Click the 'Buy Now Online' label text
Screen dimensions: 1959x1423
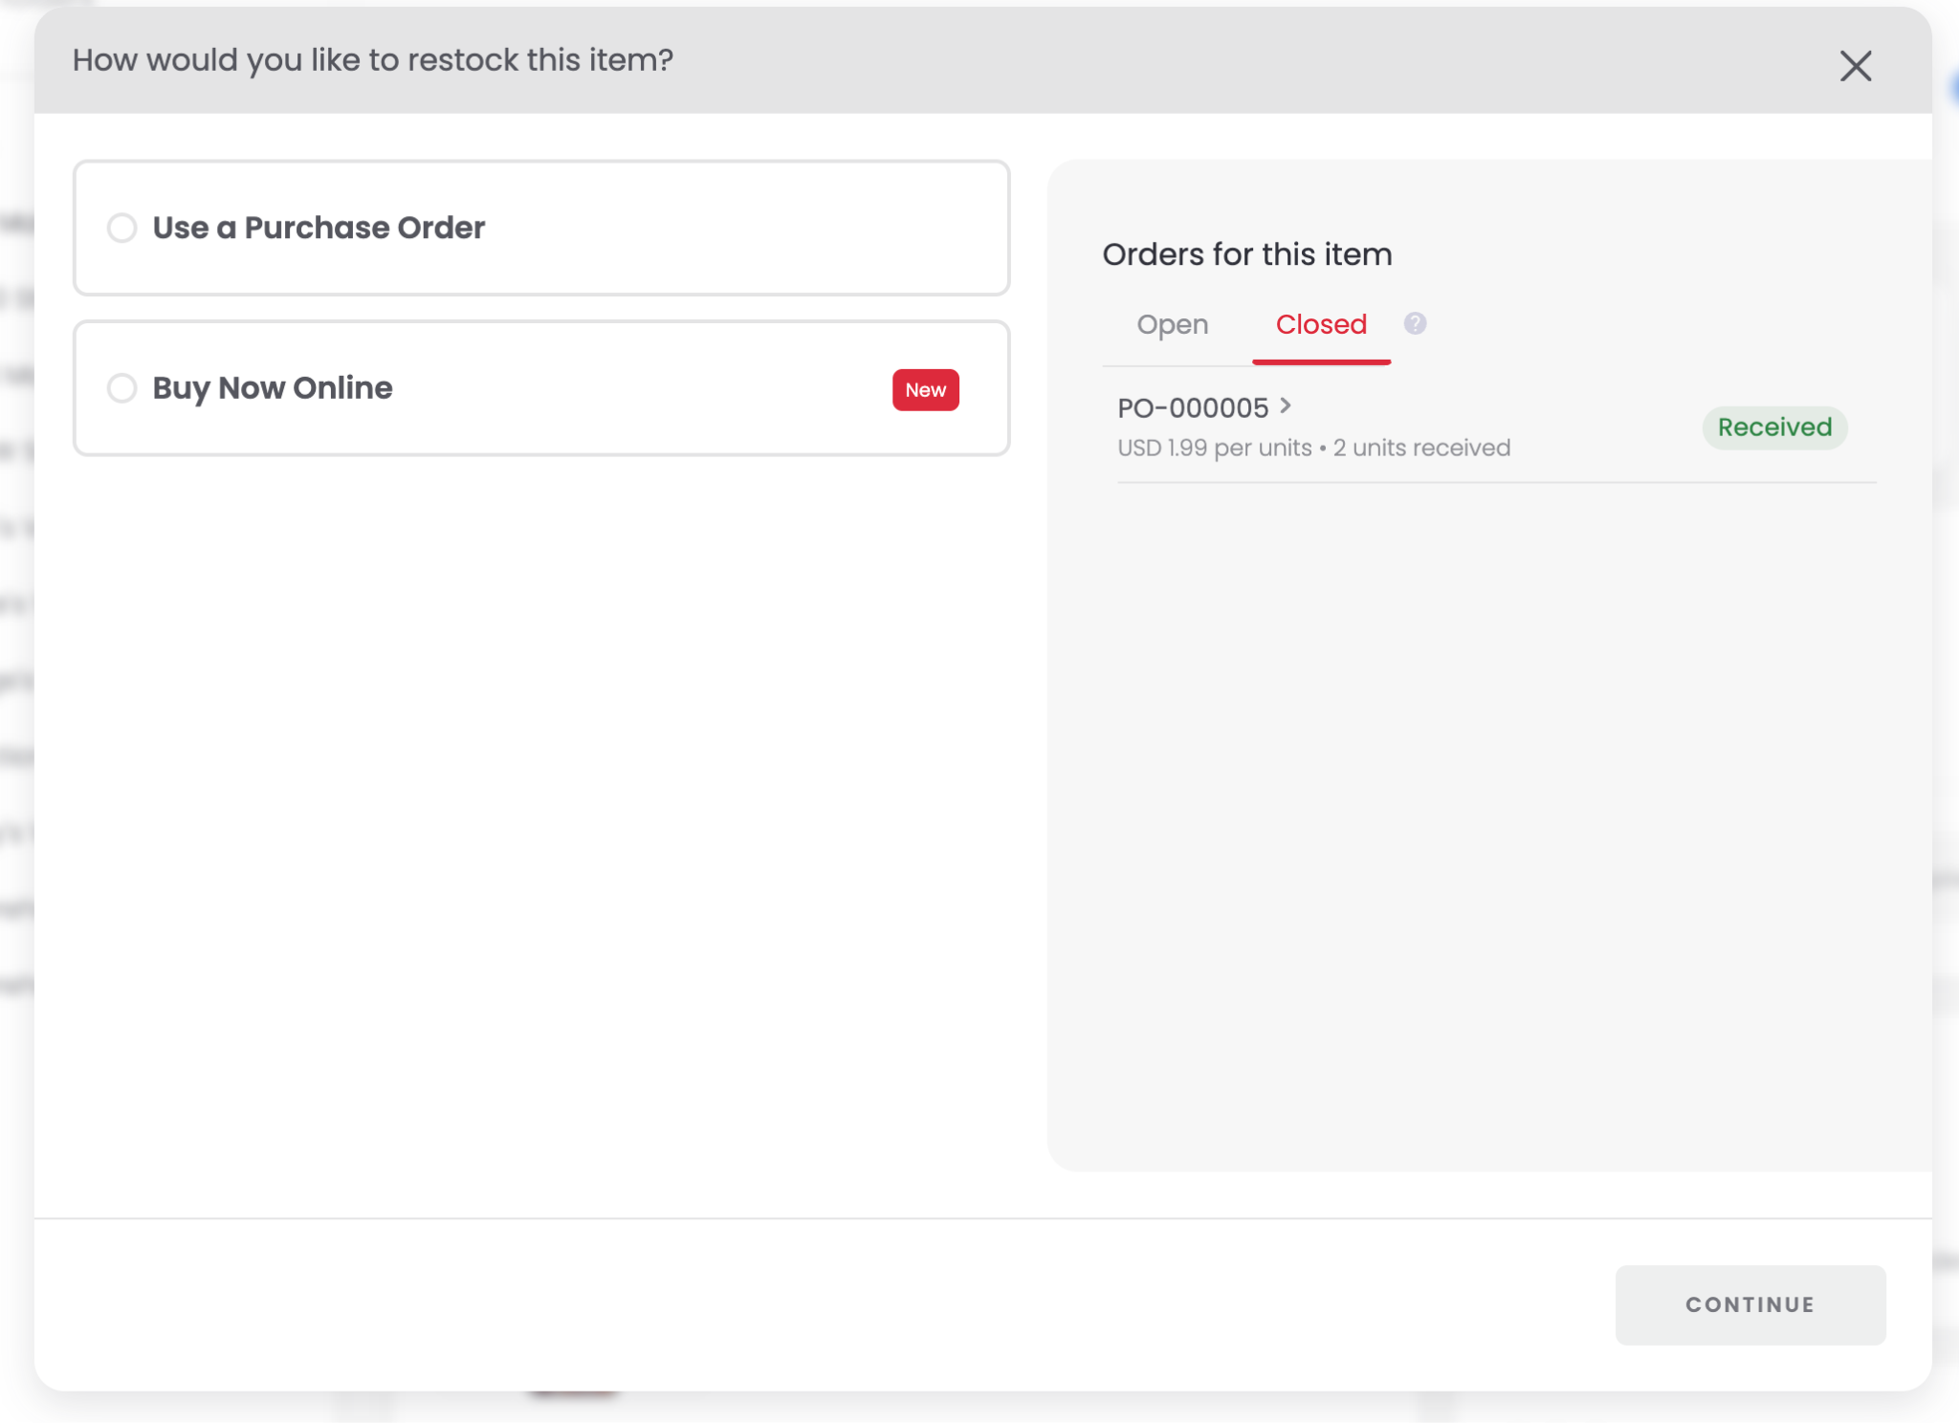(273, 388)
